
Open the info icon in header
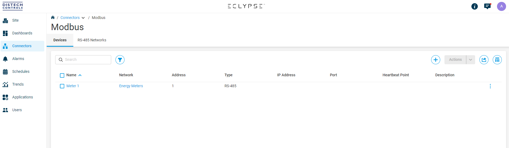click(x=474, y=6)
